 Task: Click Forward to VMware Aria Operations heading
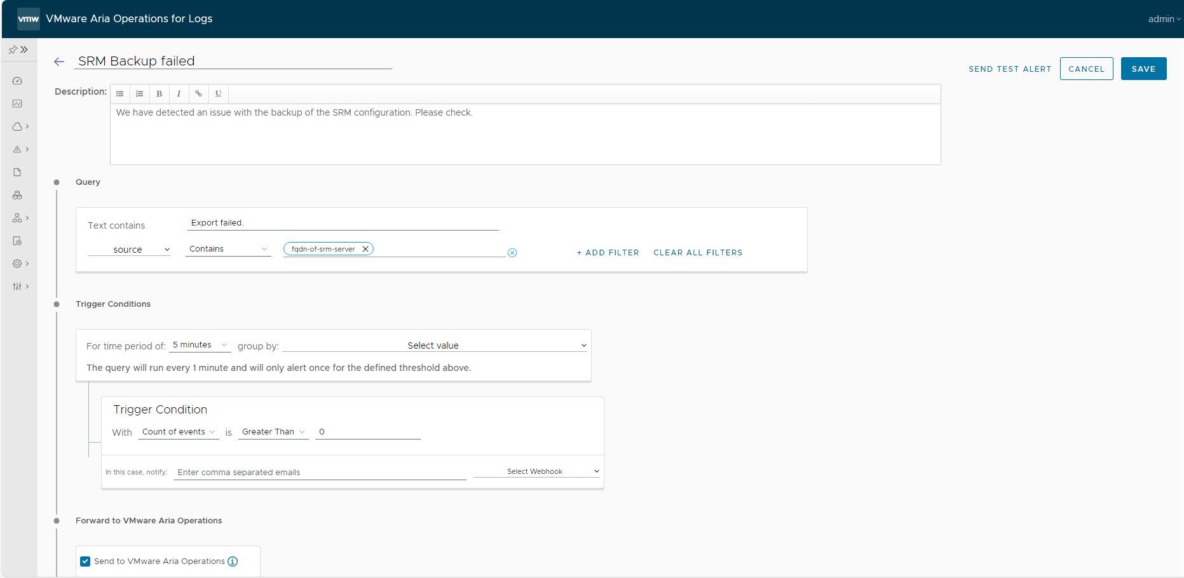[x=149, y=521]
